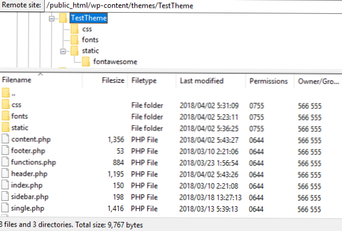This screenshot has height=231, width=342.
Task: Select the static row in the file list
Action: pyautogui.click(x=171, y=128)
